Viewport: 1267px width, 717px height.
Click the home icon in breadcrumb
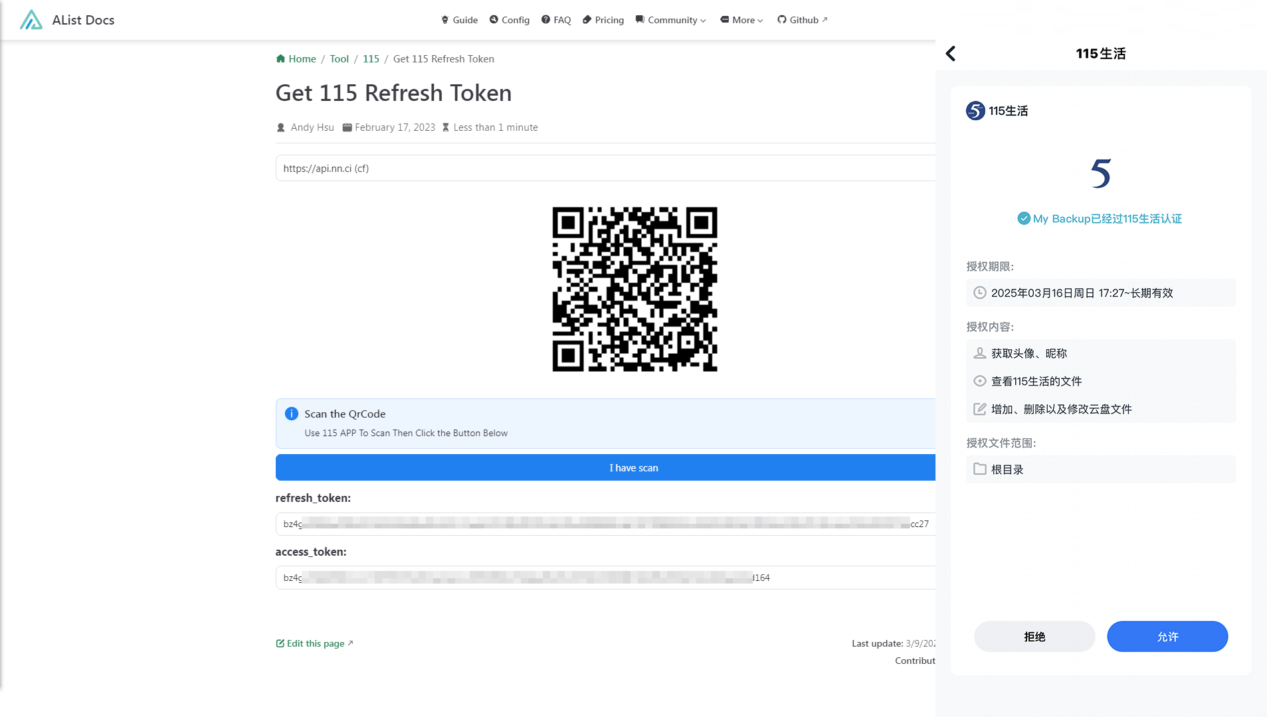coord(280,58)
